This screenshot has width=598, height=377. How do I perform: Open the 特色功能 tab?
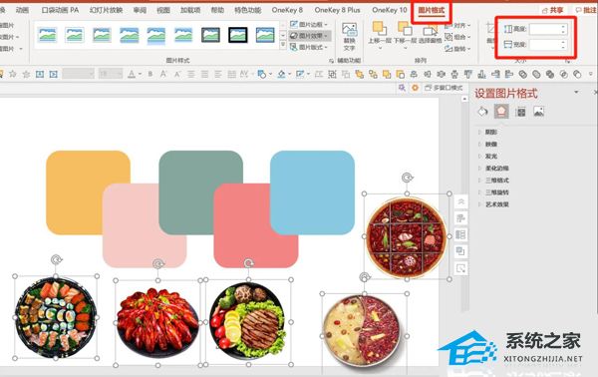247,10
